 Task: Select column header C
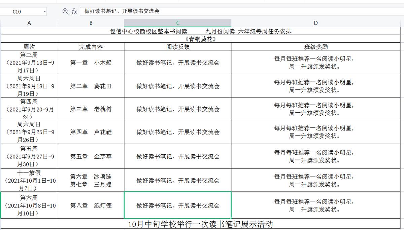[178, 23]
